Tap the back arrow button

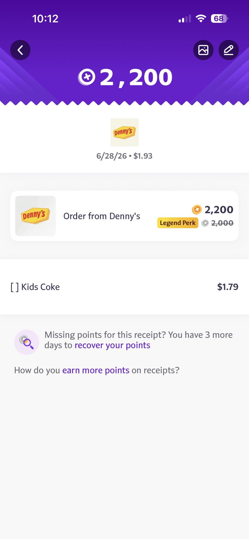point(20,50)
